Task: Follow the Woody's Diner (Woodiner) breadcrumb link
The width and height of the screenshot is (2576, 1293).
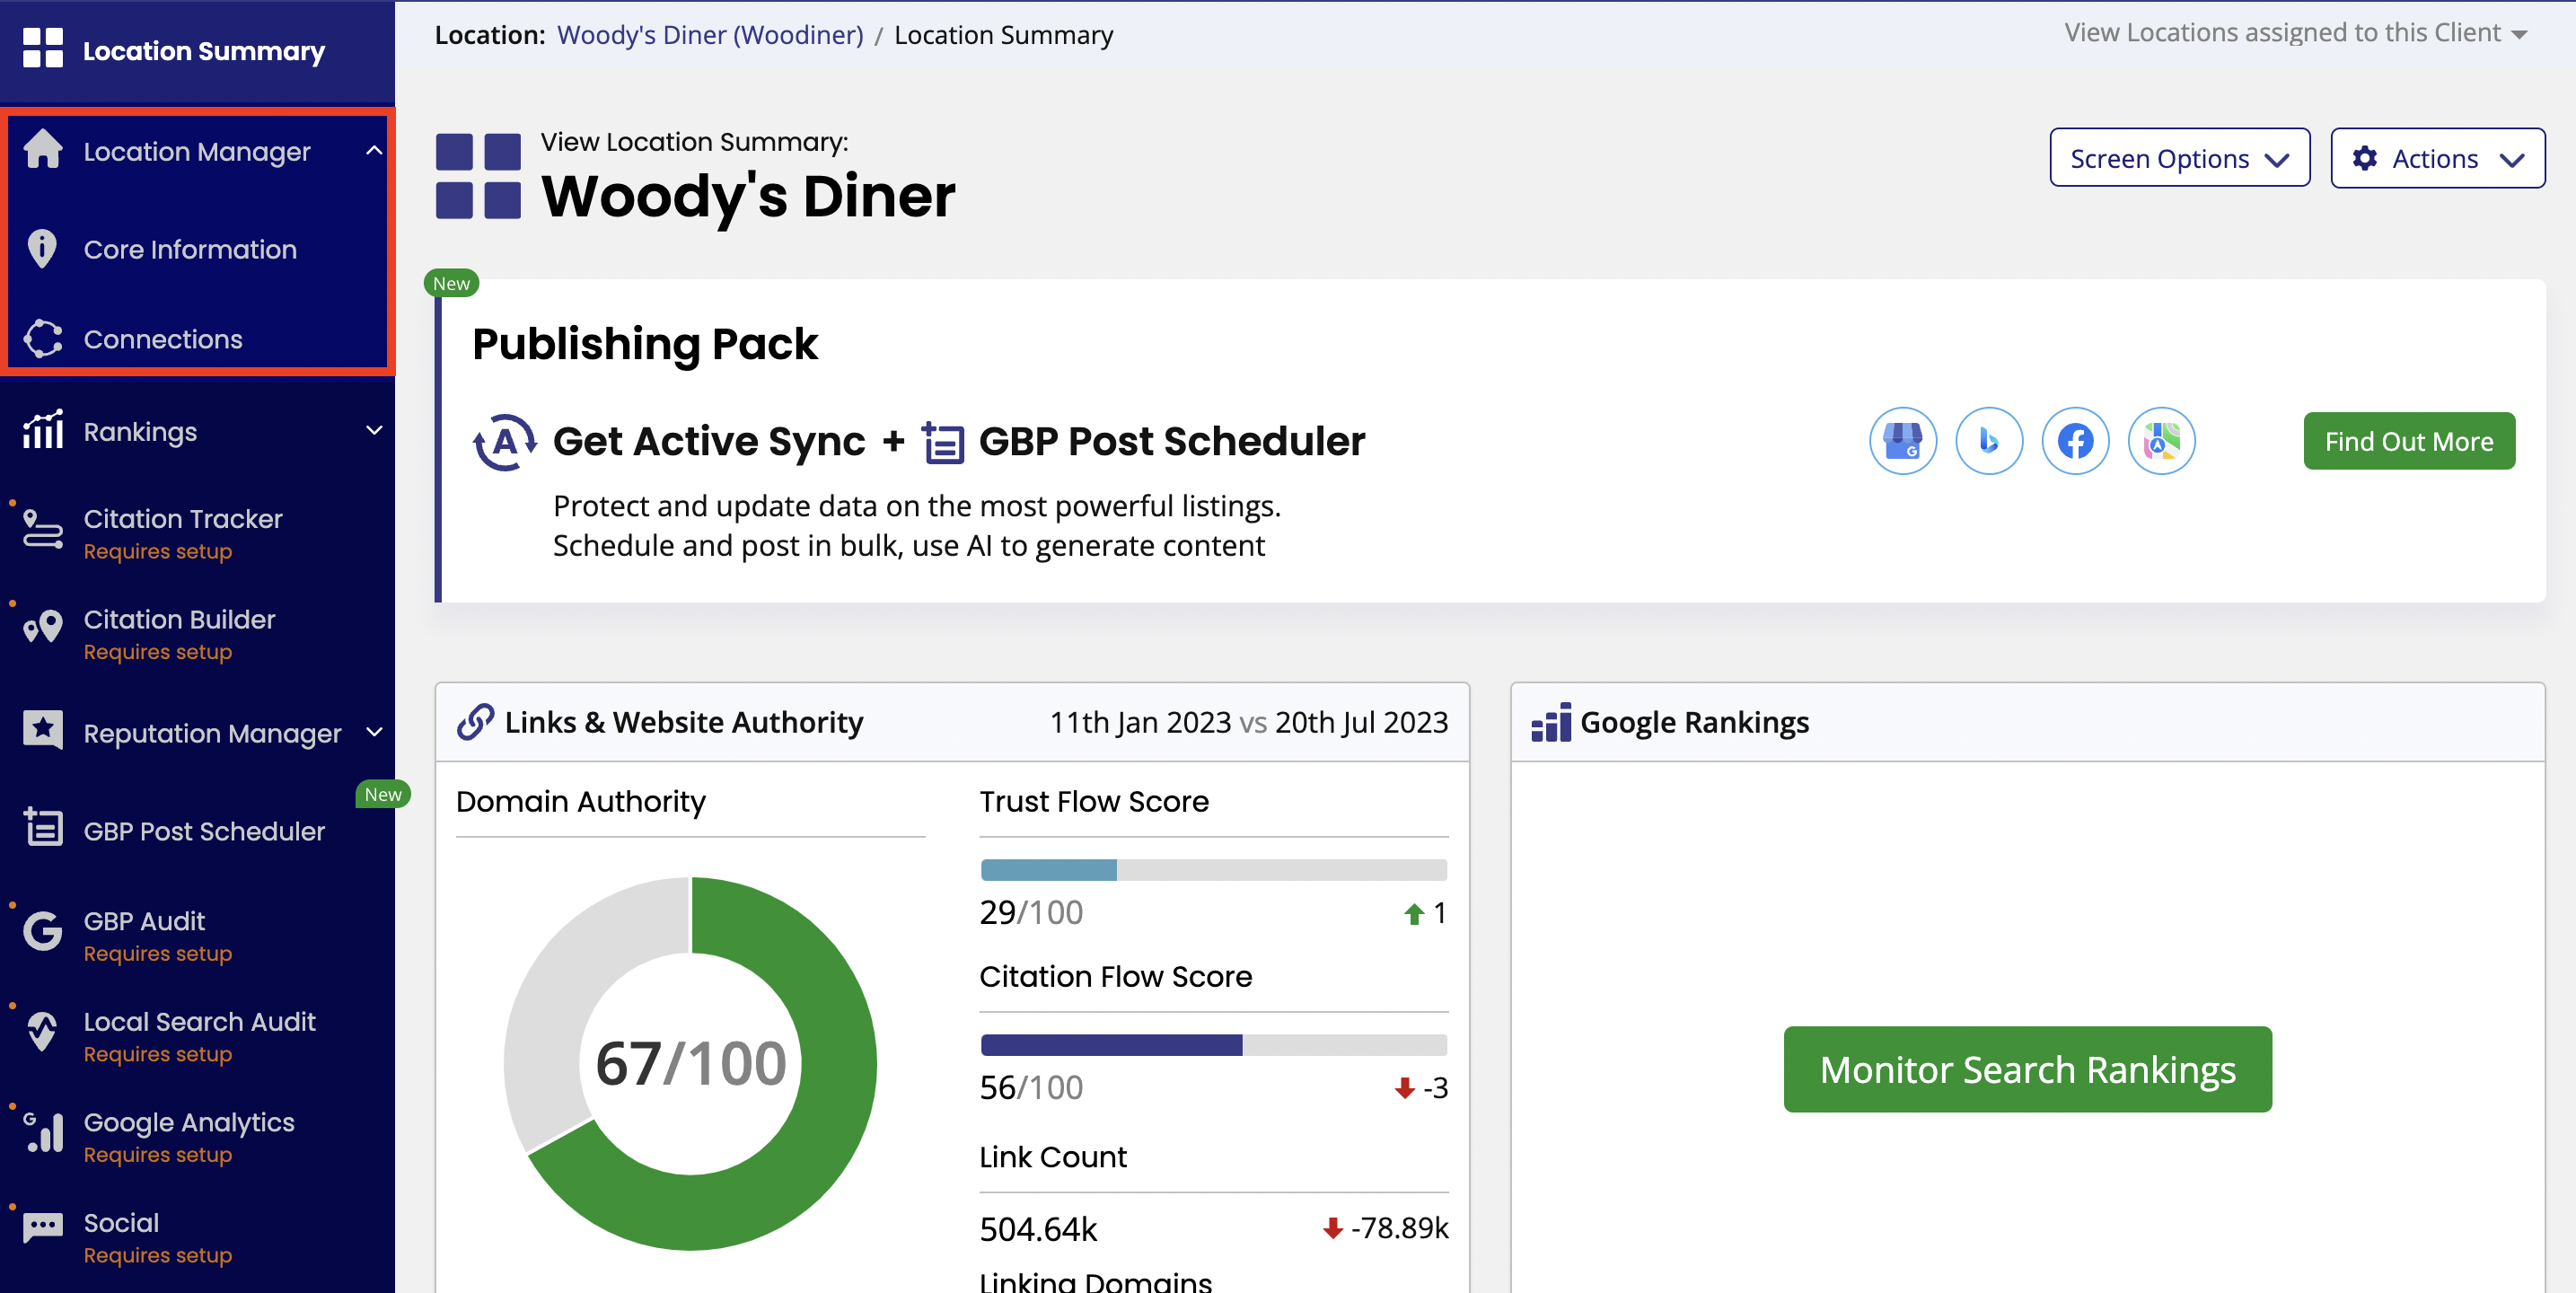Action: (710, 35)
